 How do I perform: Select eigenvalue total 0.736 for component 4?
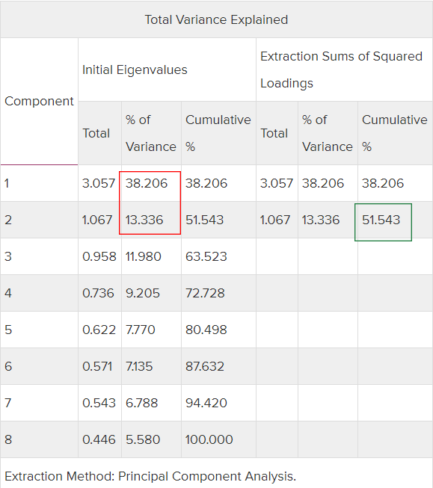[x=98, y=293]
